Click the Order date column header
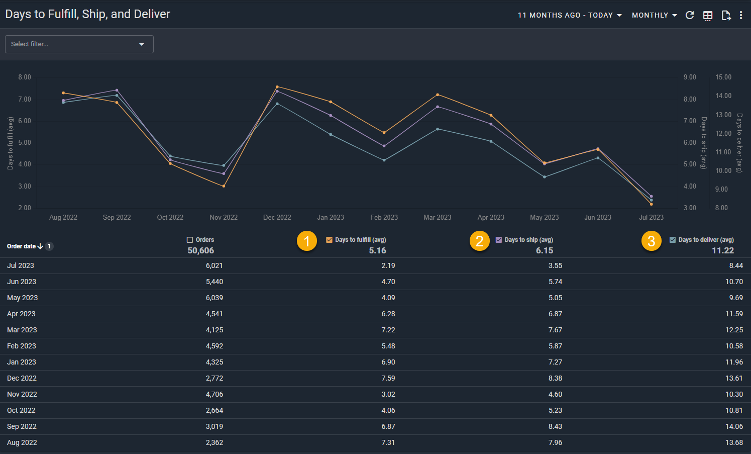The height and width of the screenshot is (454, 751). (x=21, y=246)
